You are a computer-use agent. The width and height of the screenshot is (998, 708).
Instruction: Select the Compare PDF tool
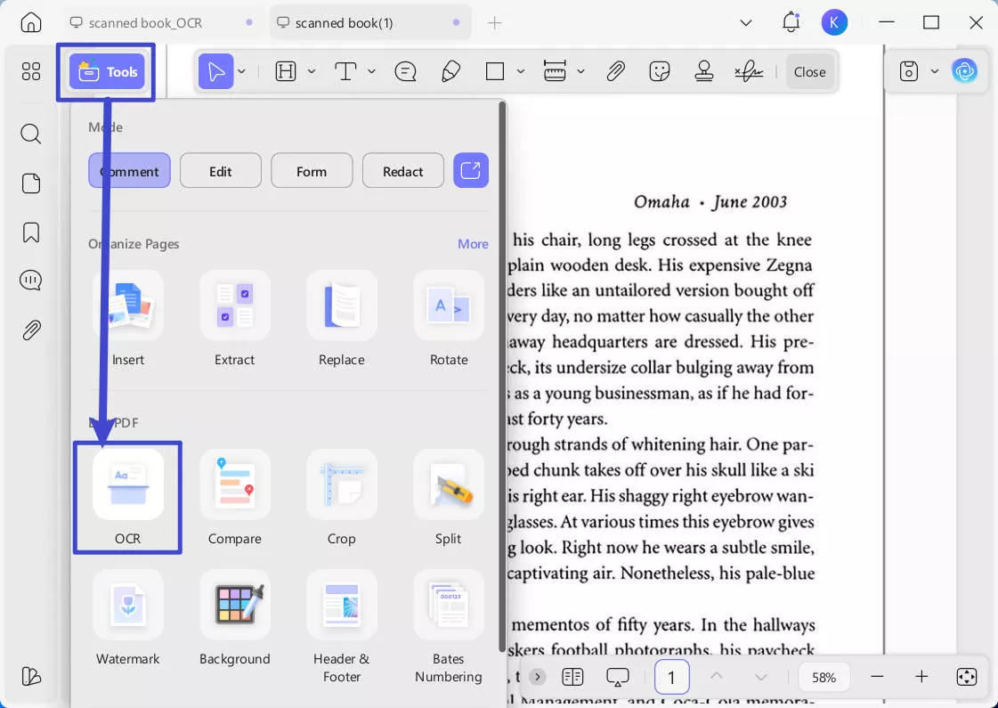click(234, 484)
